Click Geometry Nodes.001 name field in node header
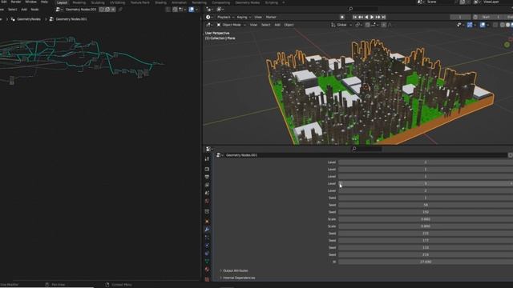Viewport: 513px width, 288px height. (81, 10)
